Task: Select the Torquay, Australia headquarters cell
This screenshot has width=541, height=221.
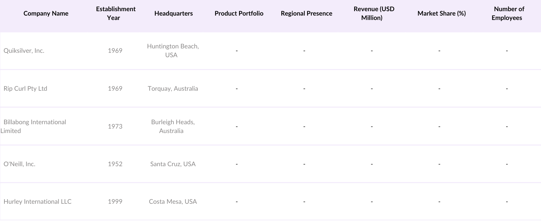Action: point(173,89)
